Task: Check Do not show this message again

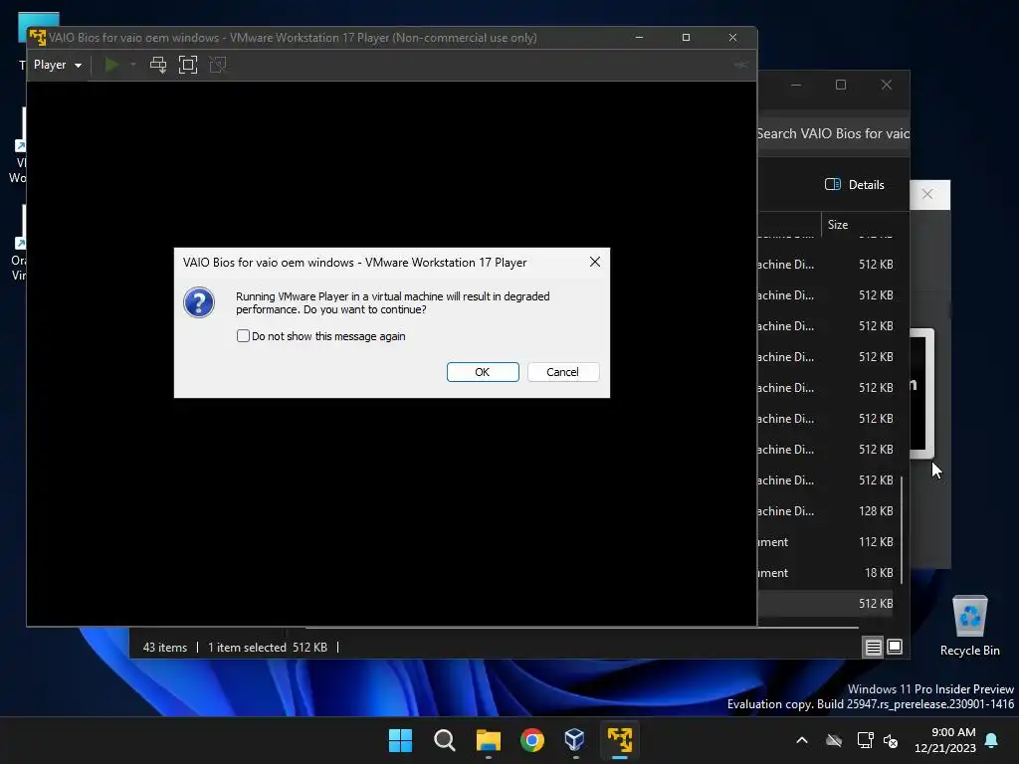Action: pos(243,336)
